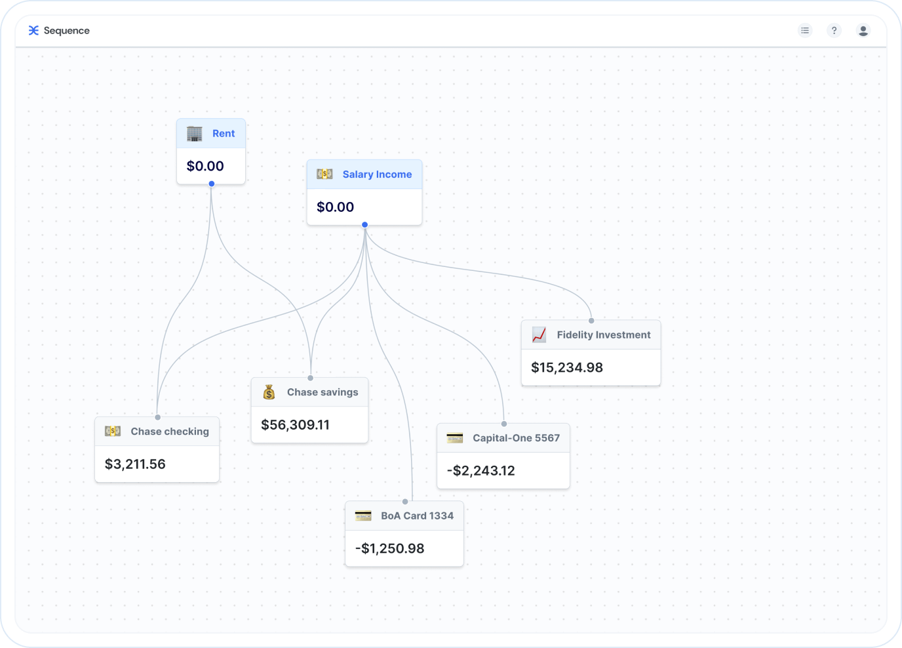Select the Salary Income node title
Viewport: 902px width, 648px height.
pyautogui.click(x=377, y=174)
